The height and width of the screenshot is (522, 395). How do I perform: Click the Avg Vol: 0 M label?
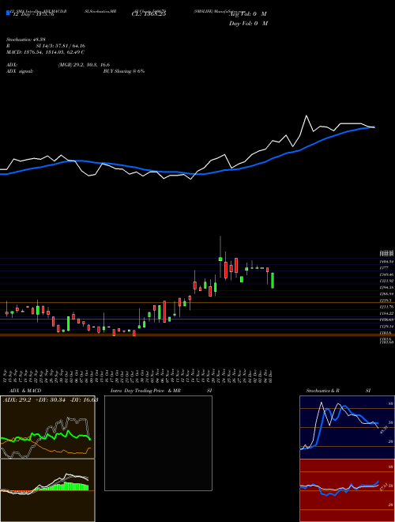point(248,14)
